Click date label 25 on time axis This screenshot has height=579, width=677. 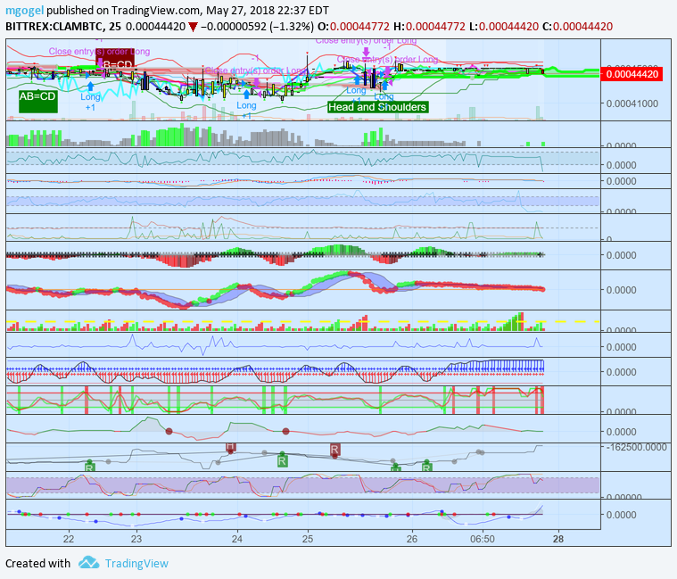click(x=308, y=539)
